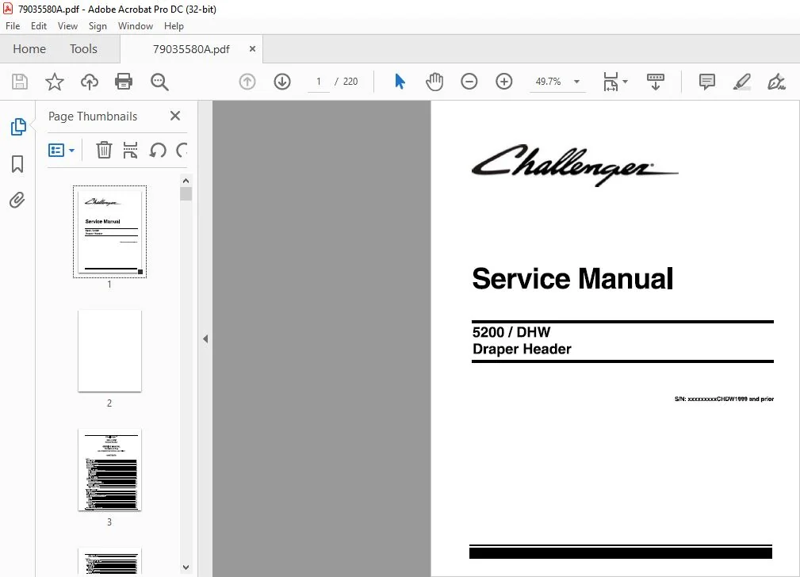Open the Edit menu

(x=39, y=26)
